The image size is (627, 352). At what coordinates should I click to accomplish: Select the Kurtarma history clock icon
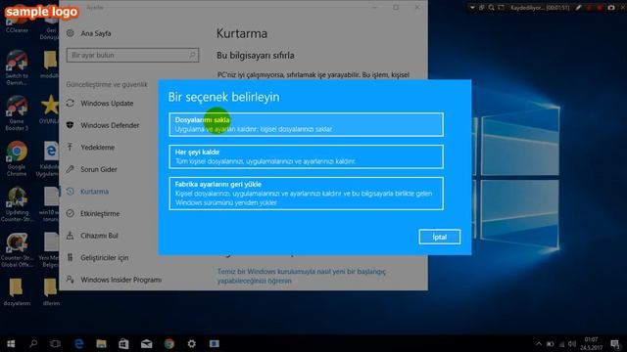[x=71, y=192]
